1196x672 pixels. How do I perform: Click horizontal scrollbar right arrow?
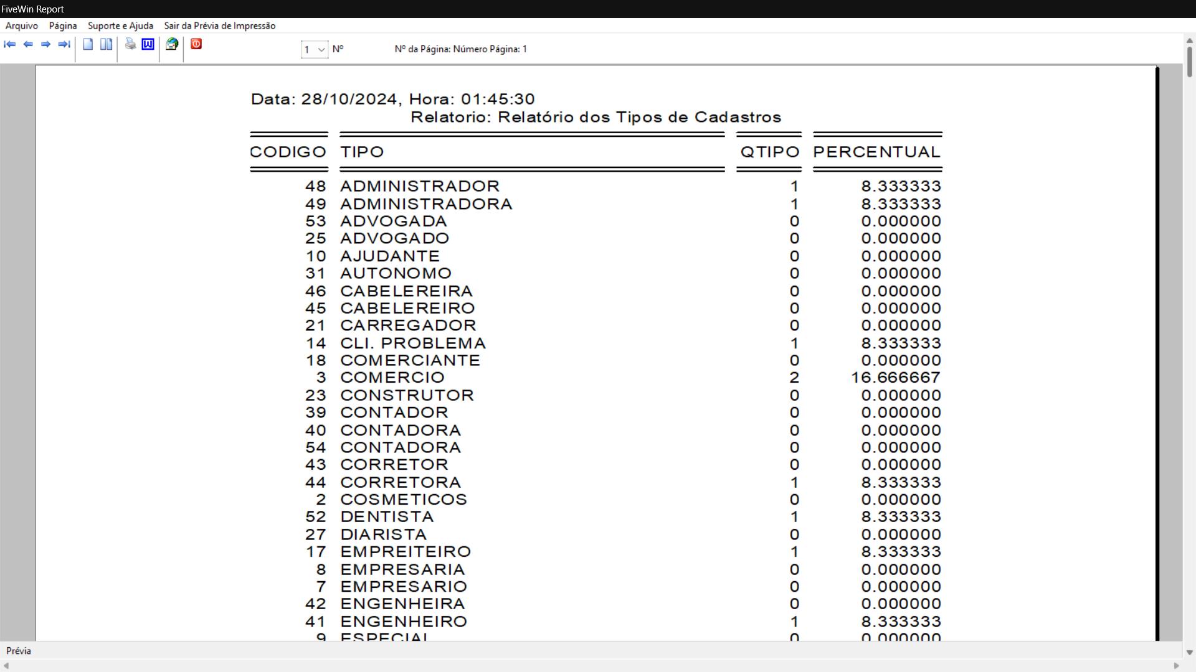click(x=1176, y=666)
